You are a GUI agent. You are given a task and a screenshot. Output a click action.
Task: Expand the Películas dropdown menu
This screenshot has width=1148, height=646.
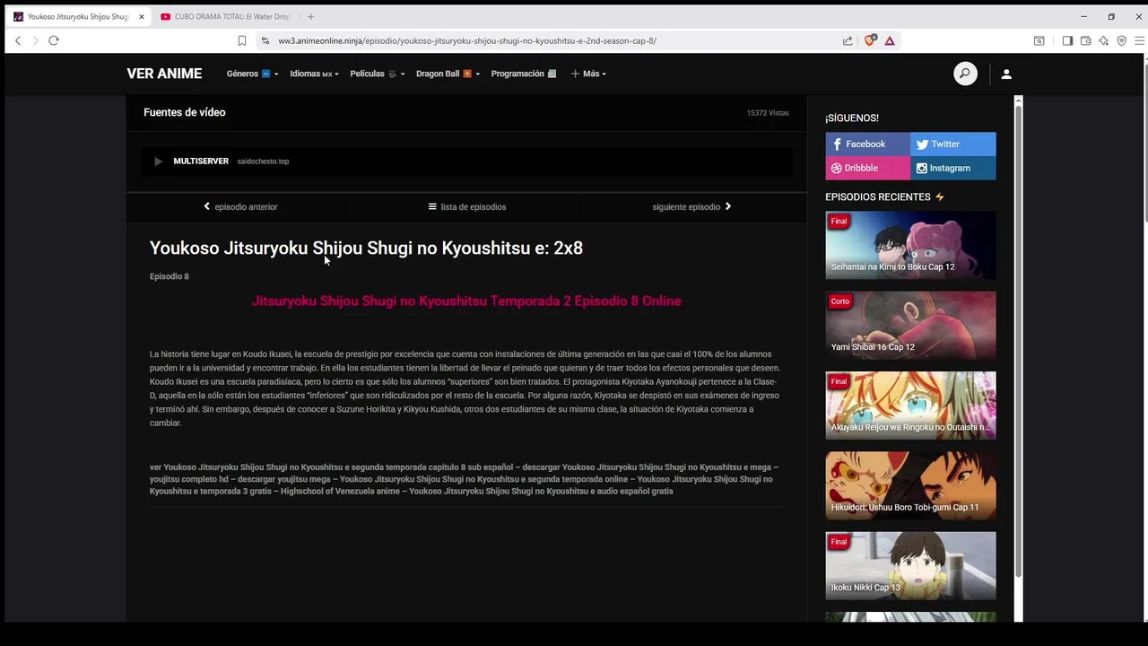pos(377,74)
